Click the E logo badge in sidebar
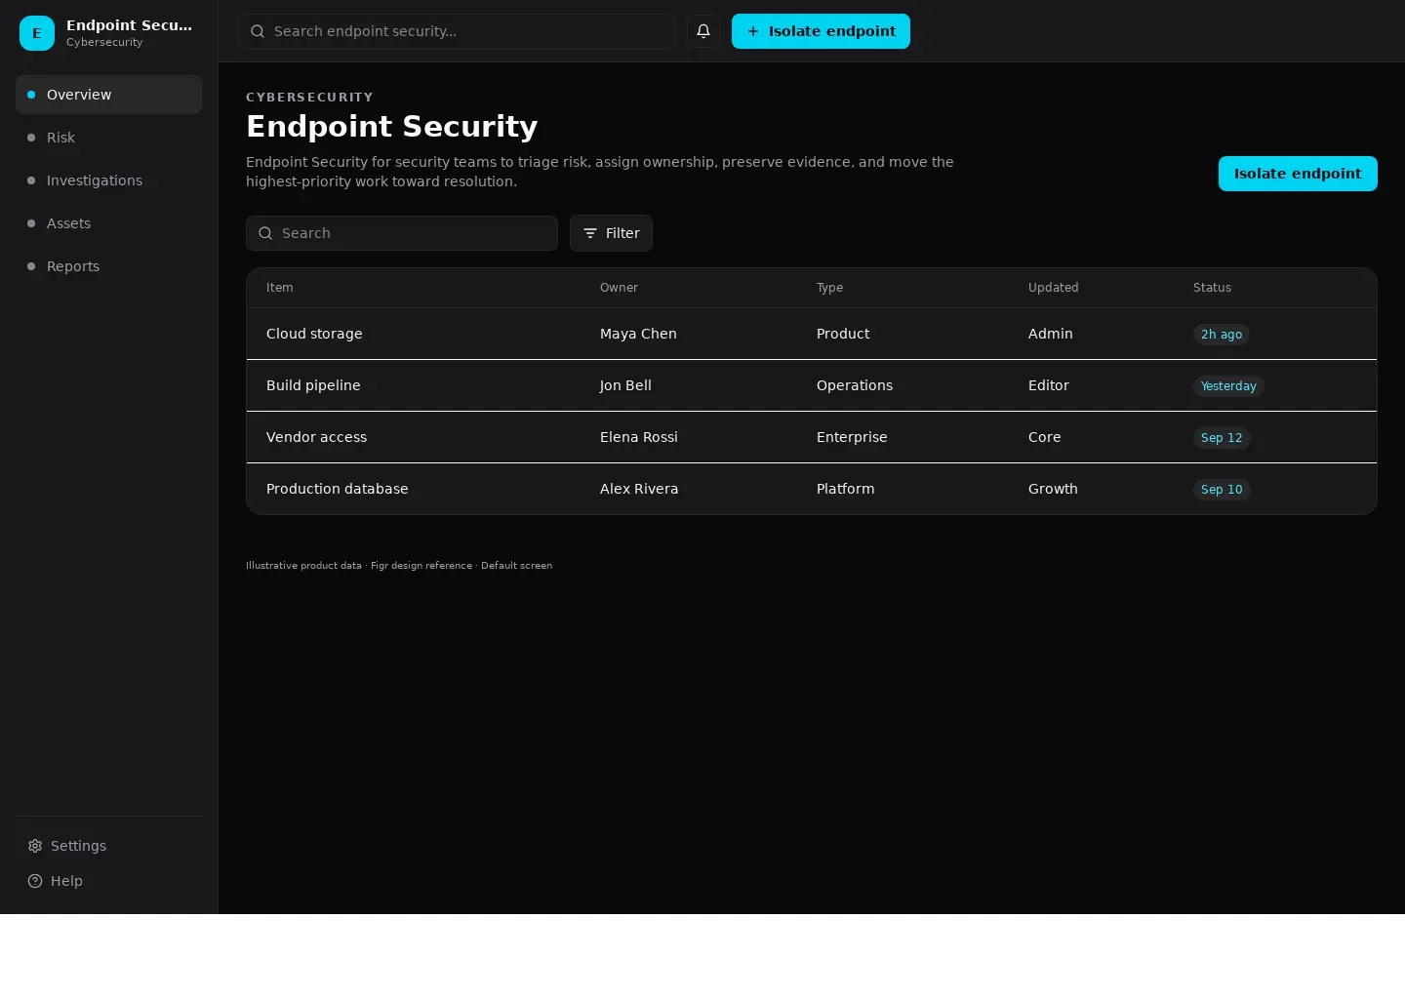The height and width of the screenshot is (999, 1405). pos(37,33)
